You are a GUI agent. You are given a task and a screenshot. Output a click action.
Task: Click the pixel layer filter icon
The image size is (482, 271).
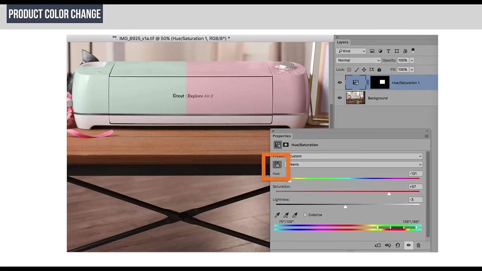[x=372, y=51]
